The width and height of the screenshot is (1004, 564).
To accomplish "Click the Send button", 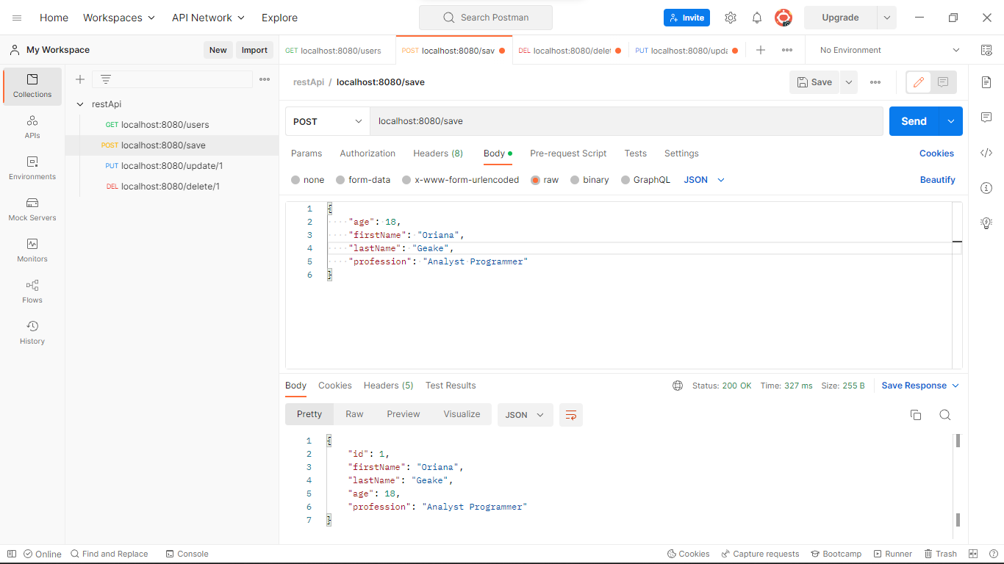I will (914, 121).
